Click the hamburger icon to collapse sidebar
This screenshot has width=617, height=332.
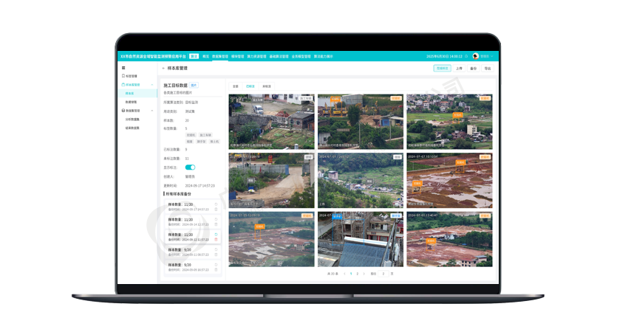tap(123, 68)
